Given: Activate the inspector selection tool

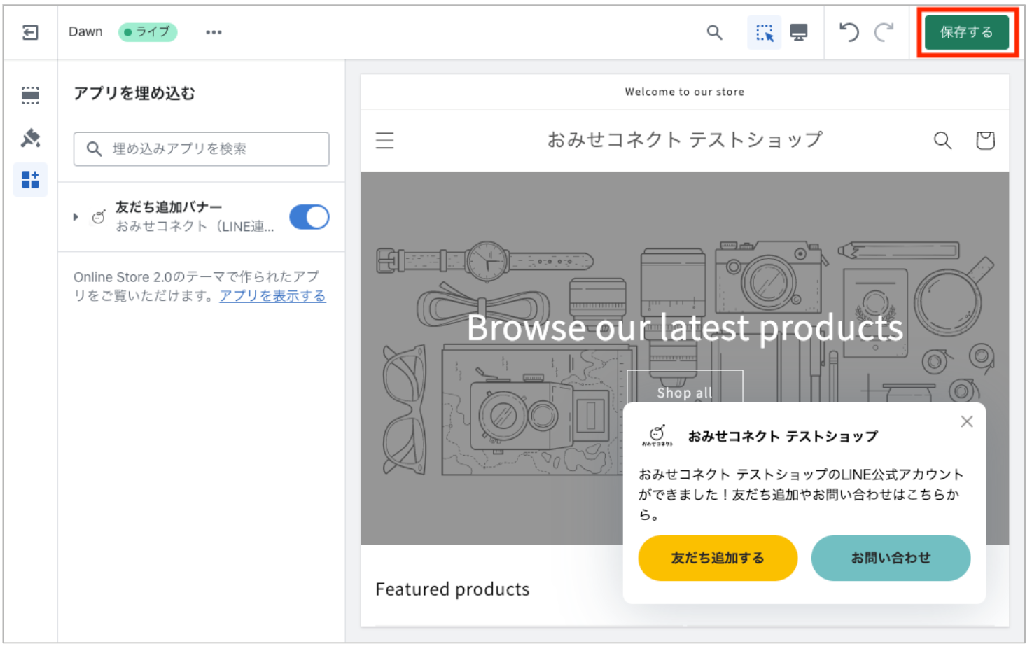Looking at the screenshot, I should [x=764, y=32].
